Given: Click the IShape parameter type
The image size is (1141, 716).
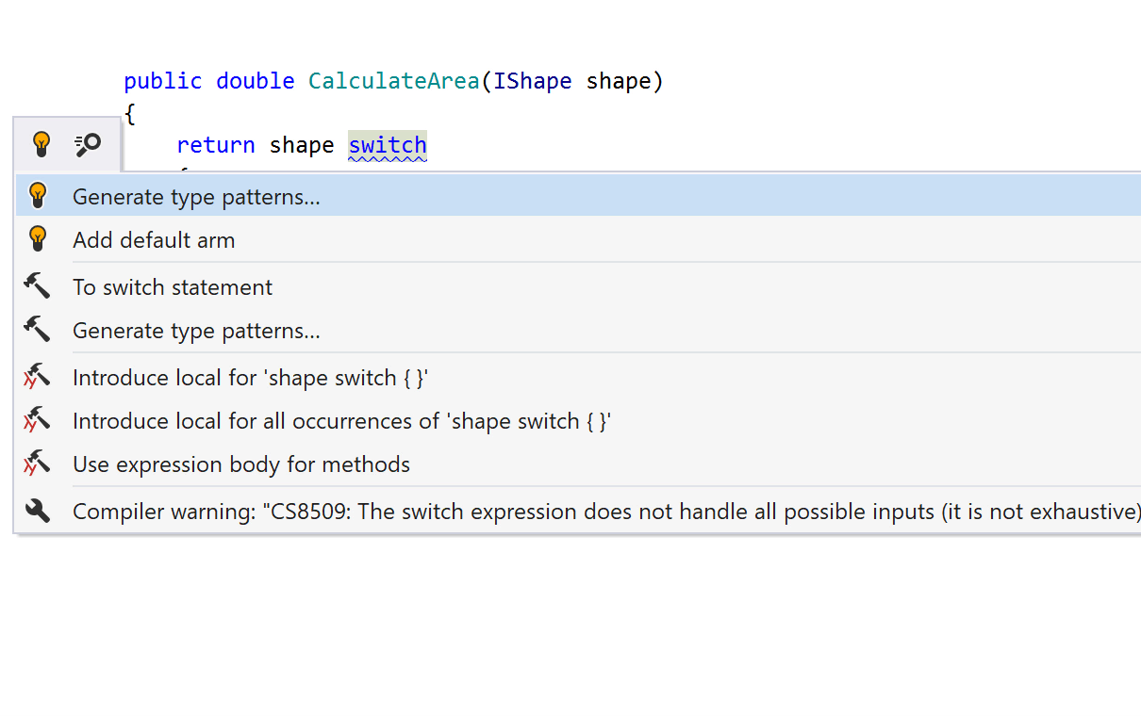Looking at the screenshot, I should (533, 81).
